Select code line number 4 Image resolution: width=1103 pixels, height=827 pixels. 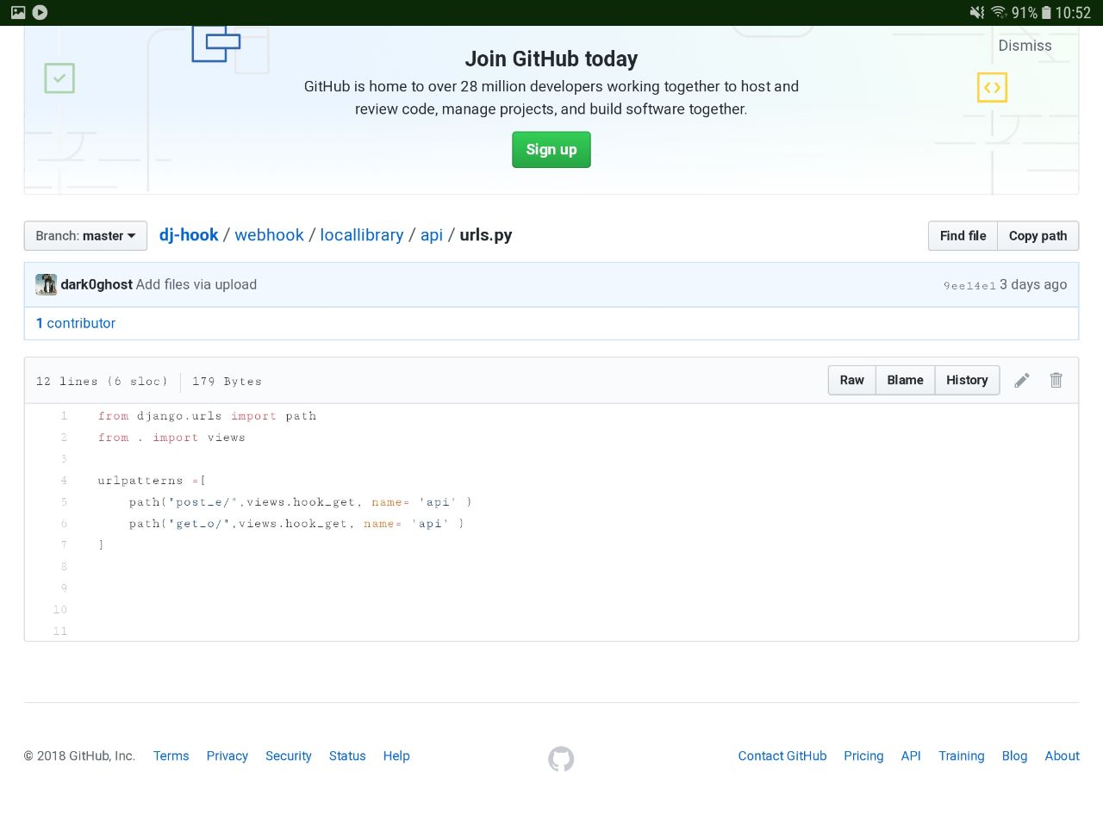click(x=64, y=481)
